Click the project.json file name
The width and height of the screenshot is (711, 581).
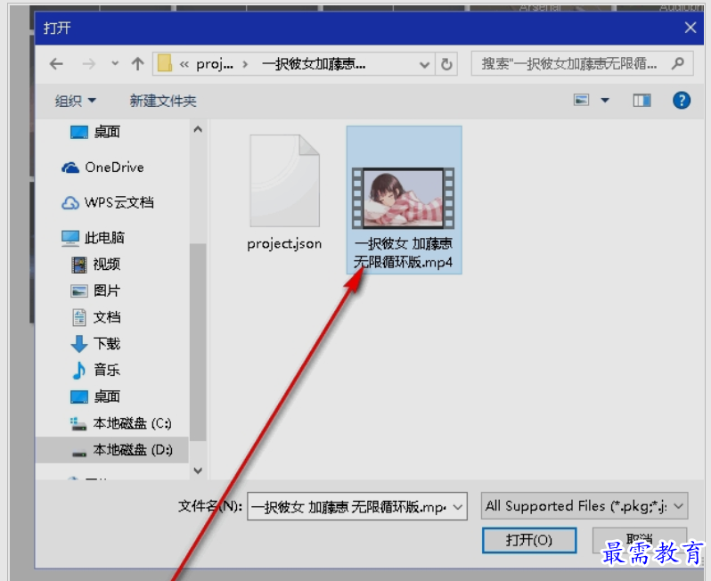[284, 243]
